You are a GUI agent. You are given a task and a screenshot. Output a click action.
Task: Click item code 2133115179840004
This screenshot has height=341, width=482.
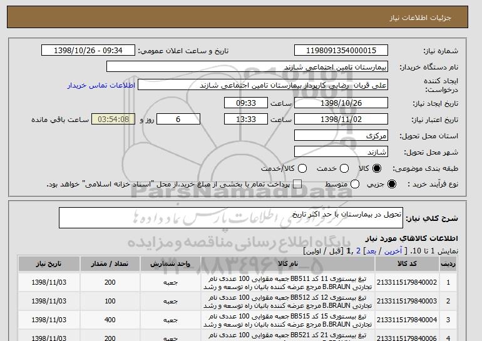[x=407, y=320]
